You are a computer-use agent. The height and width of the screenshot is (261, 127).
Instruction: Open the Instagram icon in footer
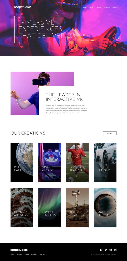[x=115, y=250]
